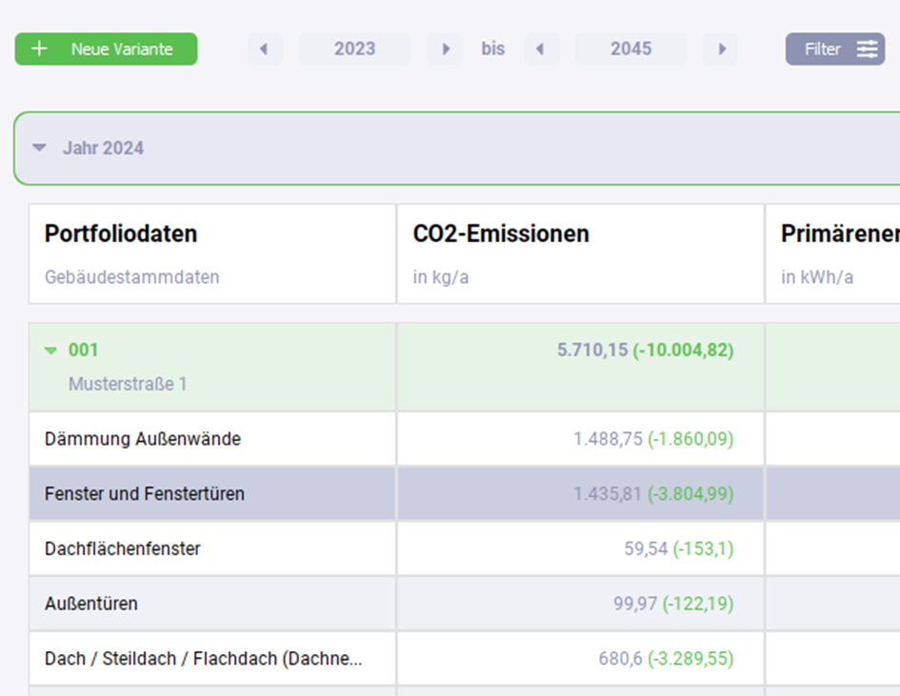Click the sliders icon on Filter button
The height and width of the screenshot is (696, 900).
point(867,50)
